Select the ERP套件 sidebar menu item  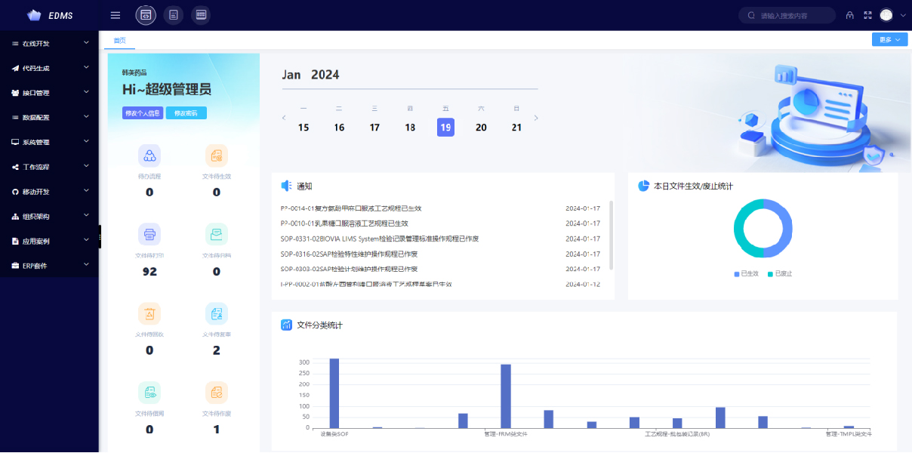pos(50,266)
